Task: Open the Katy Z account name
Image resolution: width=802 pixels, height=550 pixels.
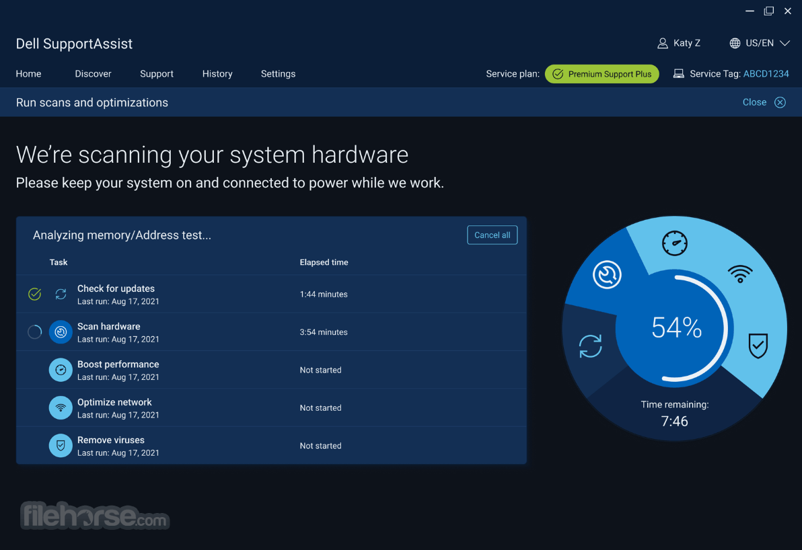Action: coord(686,43)
